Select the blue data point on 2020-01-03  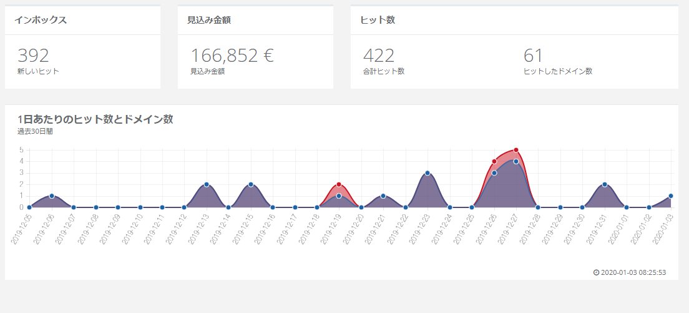coord(671,196)
